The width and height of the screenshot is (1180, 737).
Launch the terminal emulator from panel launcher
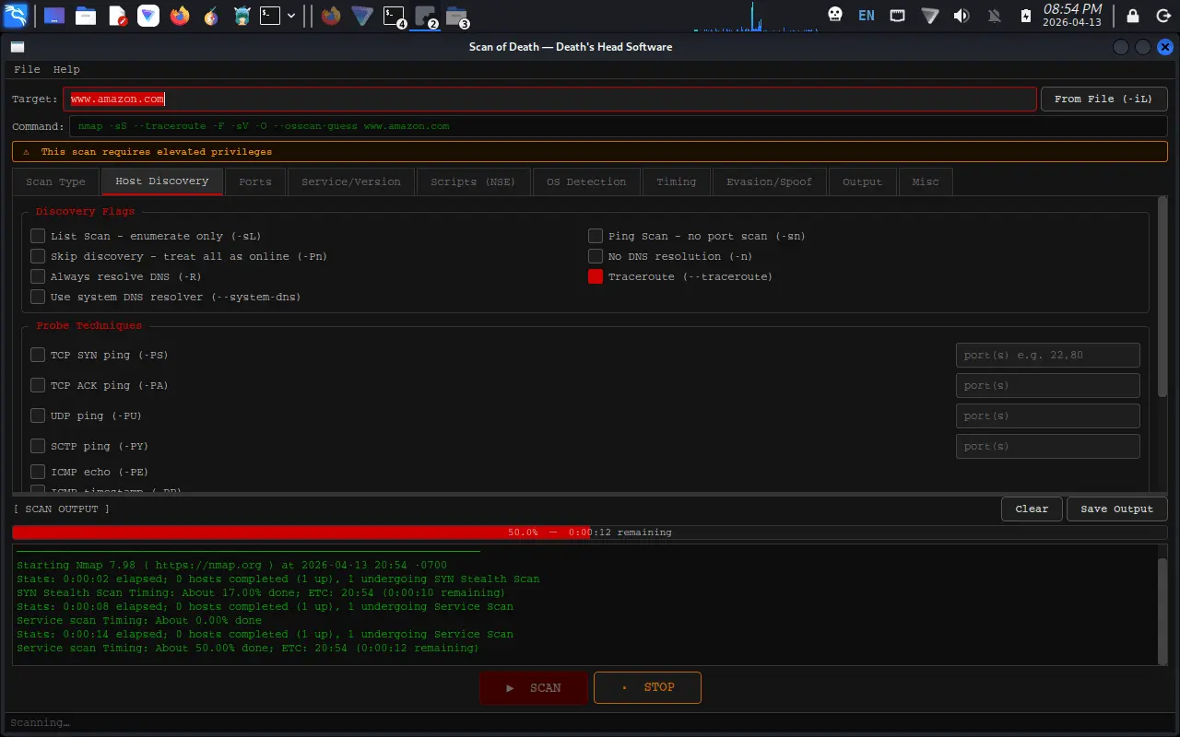tap(269, 15)
